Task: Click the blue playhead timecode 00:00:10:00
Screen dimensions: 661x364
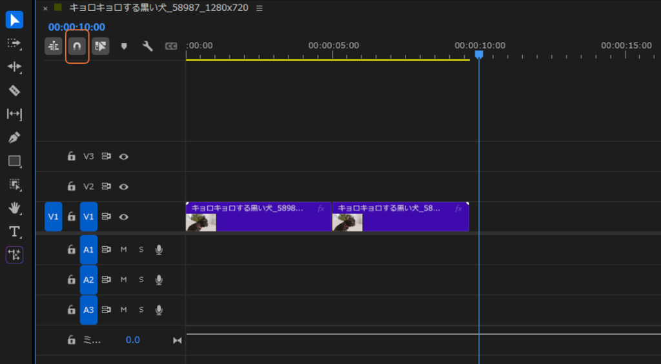Action: [x=76, y=27]
